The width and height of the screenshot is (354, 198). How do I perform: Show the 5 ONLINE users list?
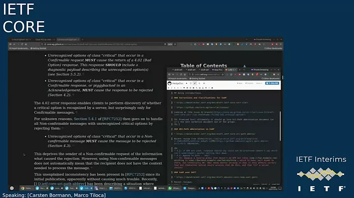pyautogui.click(x=272, y=83)
